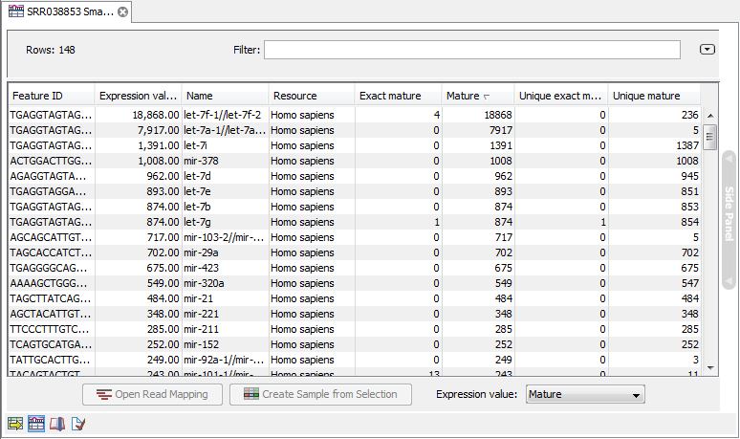Close the SRR038853 tab with its X icon

click(122, 11)
